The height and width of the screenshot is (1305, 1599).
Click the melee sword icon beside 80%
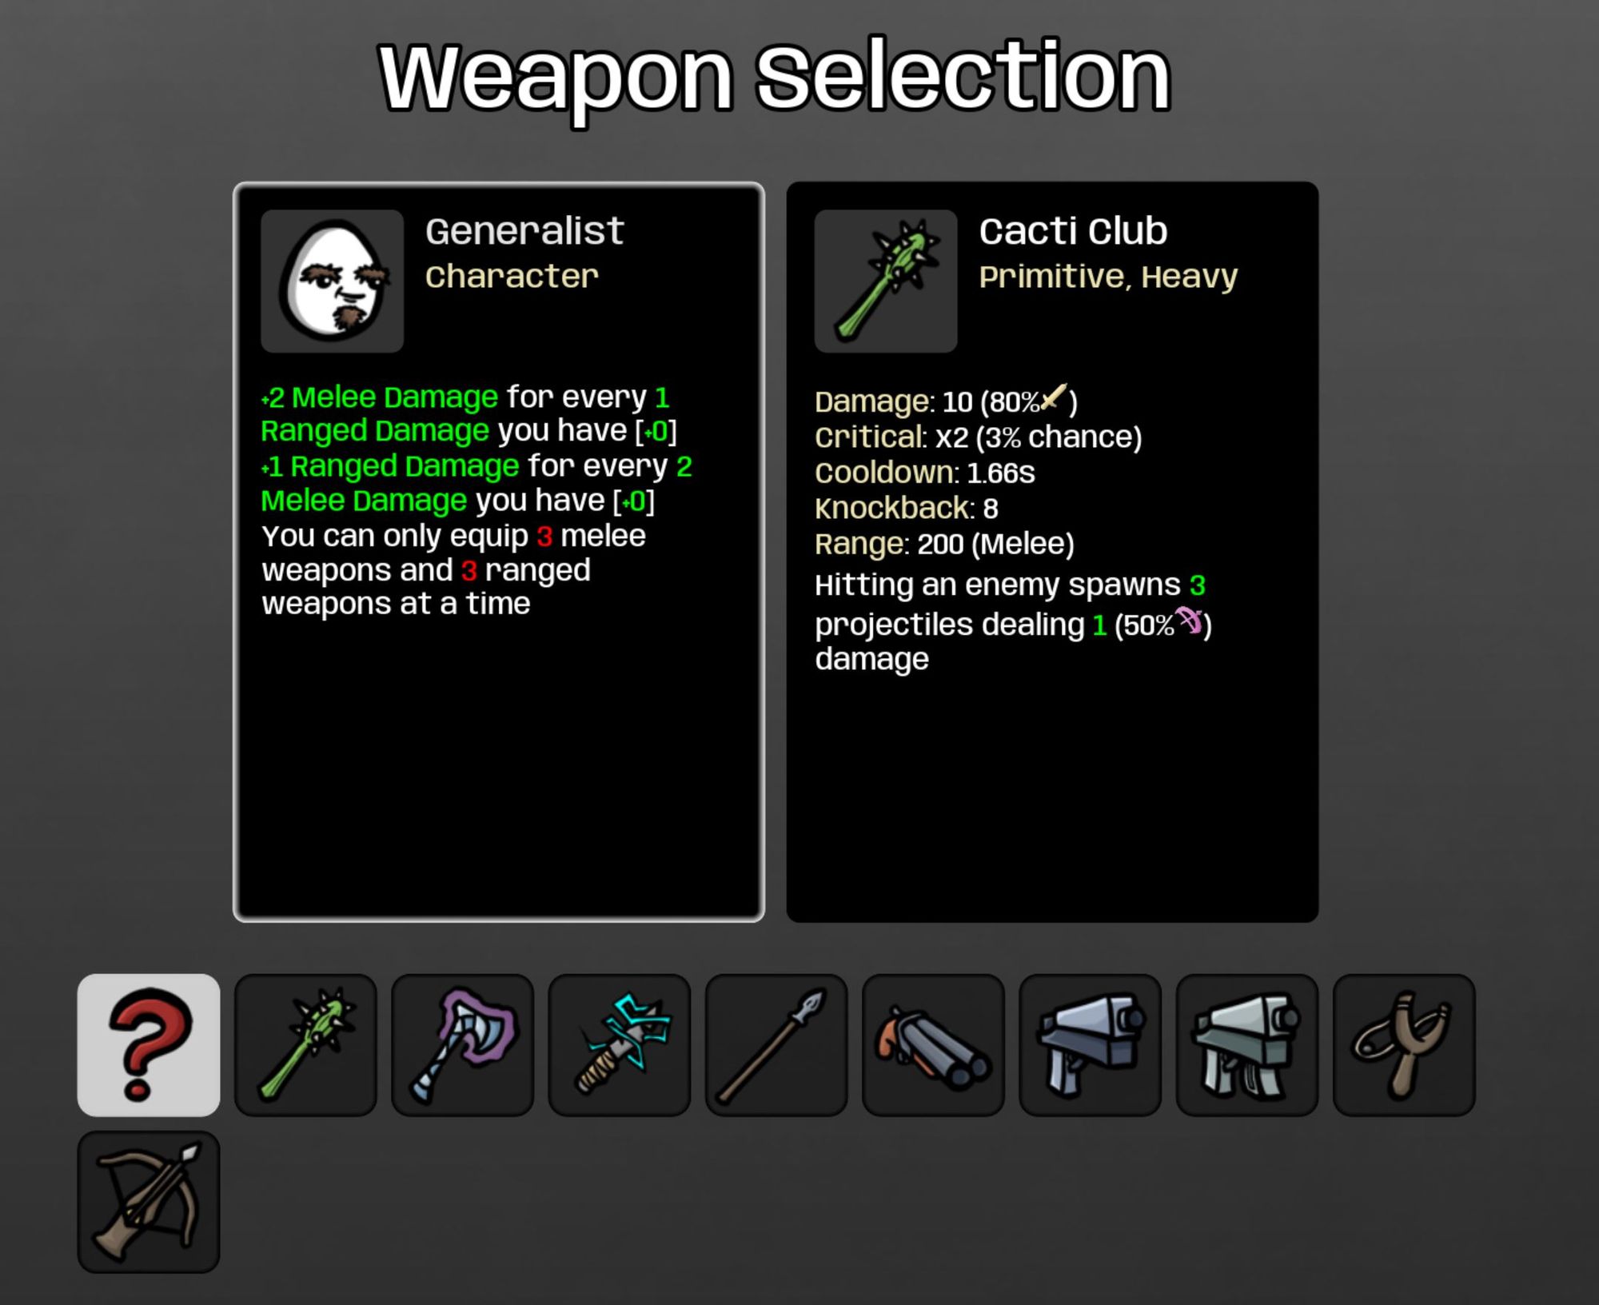[x=1055, y=397]
